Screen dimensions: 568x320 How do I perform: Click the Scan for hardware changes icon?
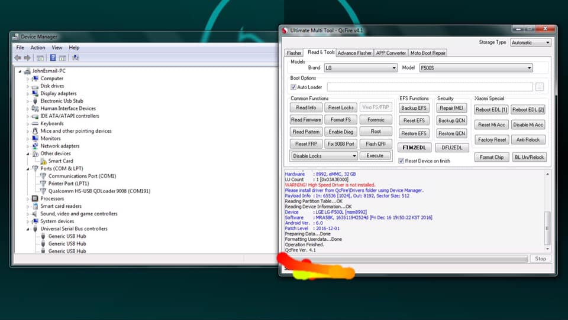(75, 58)
